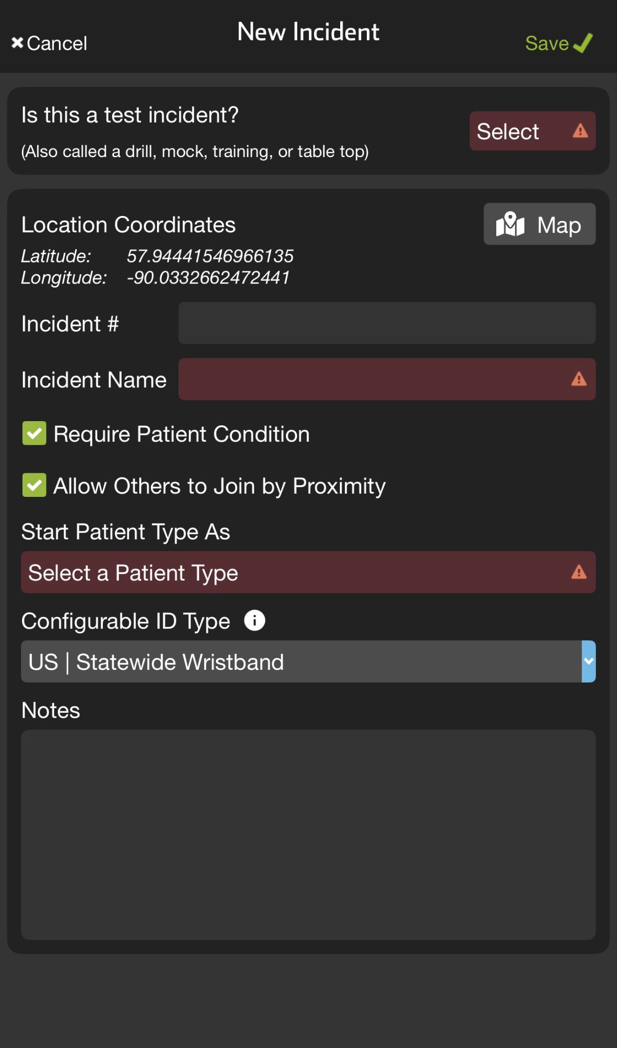Toggle Allow Others to Join by Proximity
This screenshot has width=617, height=1048.
click(34, 485)
